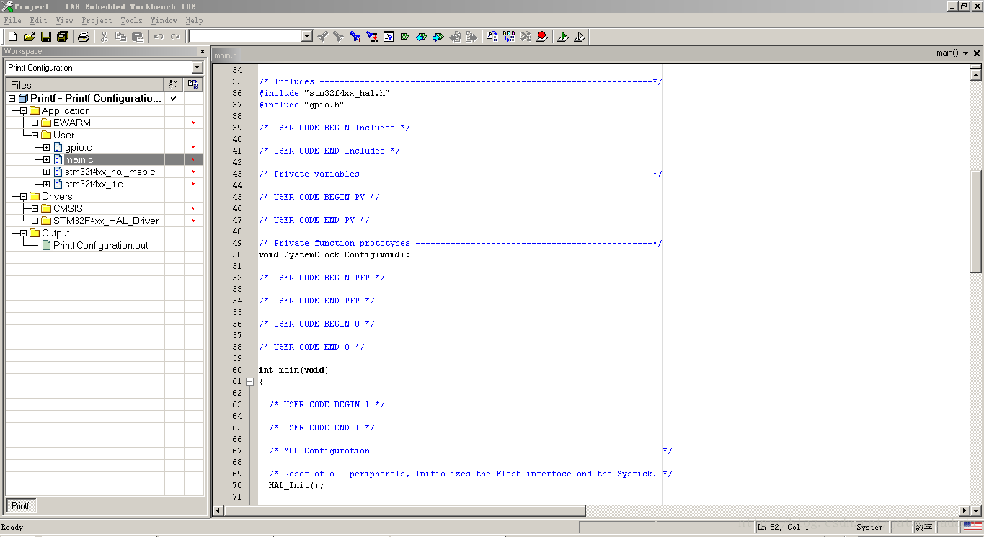Click the Cut scissors icon

point(104,36)
